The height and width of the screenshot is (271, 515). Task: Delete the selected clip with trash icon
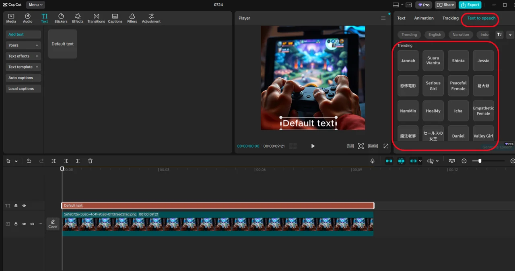(90, 161)
